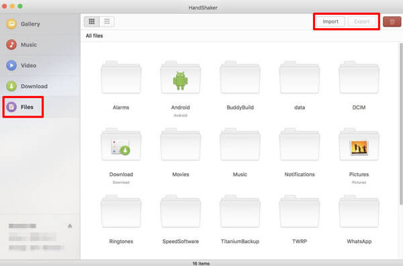Select the Movies folder
This screenshot has width=403, height=266.
181,144
